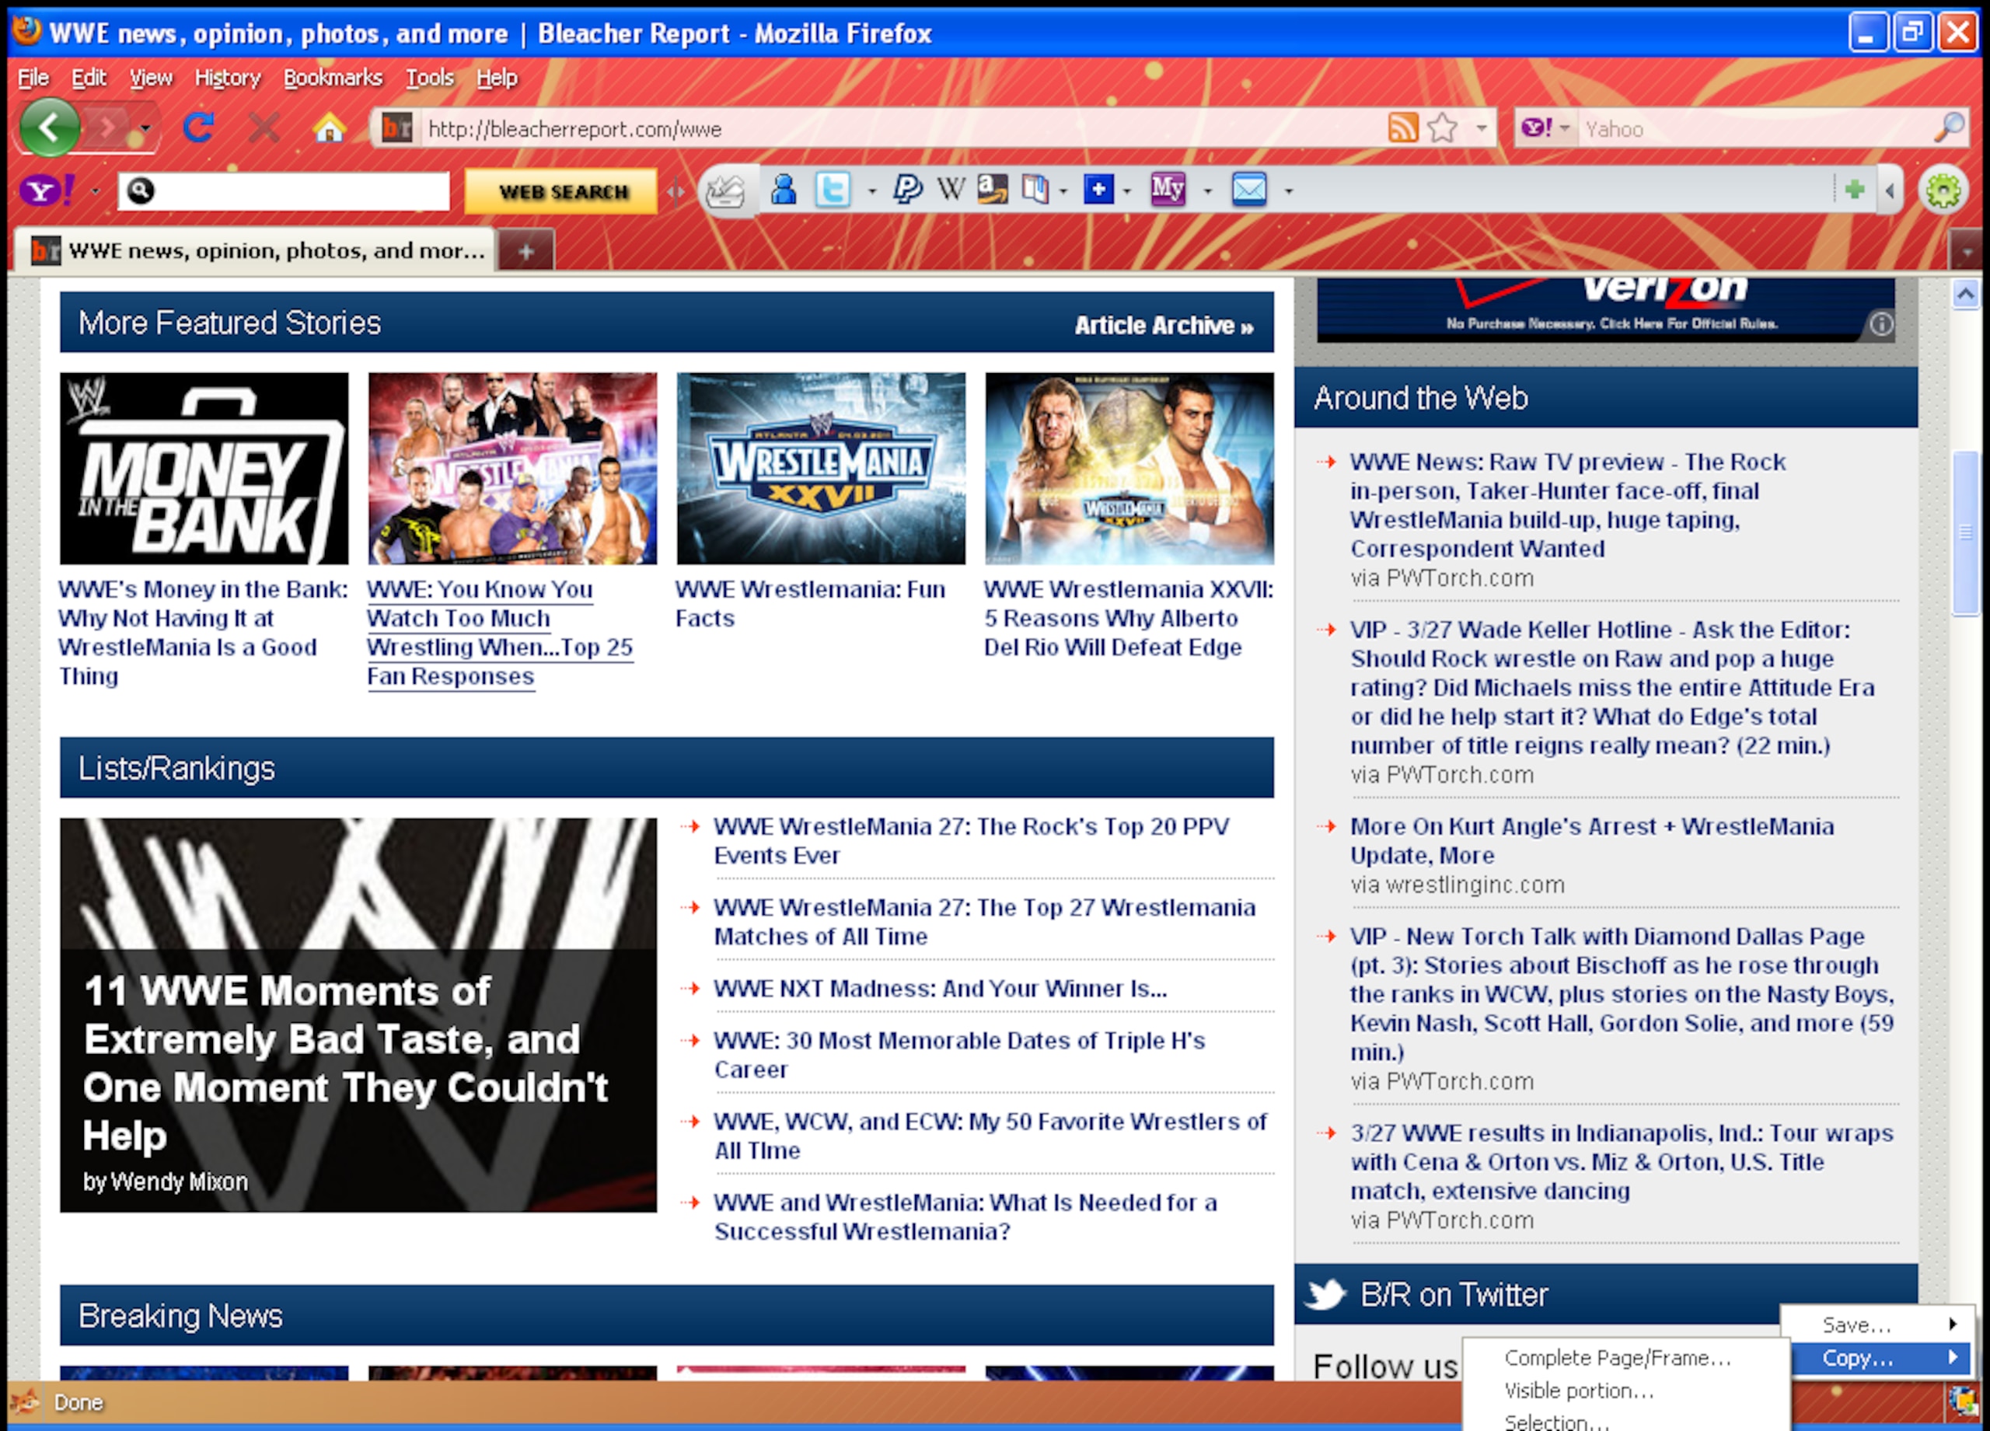Viewport: 1990px width, 1431px height.
Task: Open the Home page icon
Action: 328,128
